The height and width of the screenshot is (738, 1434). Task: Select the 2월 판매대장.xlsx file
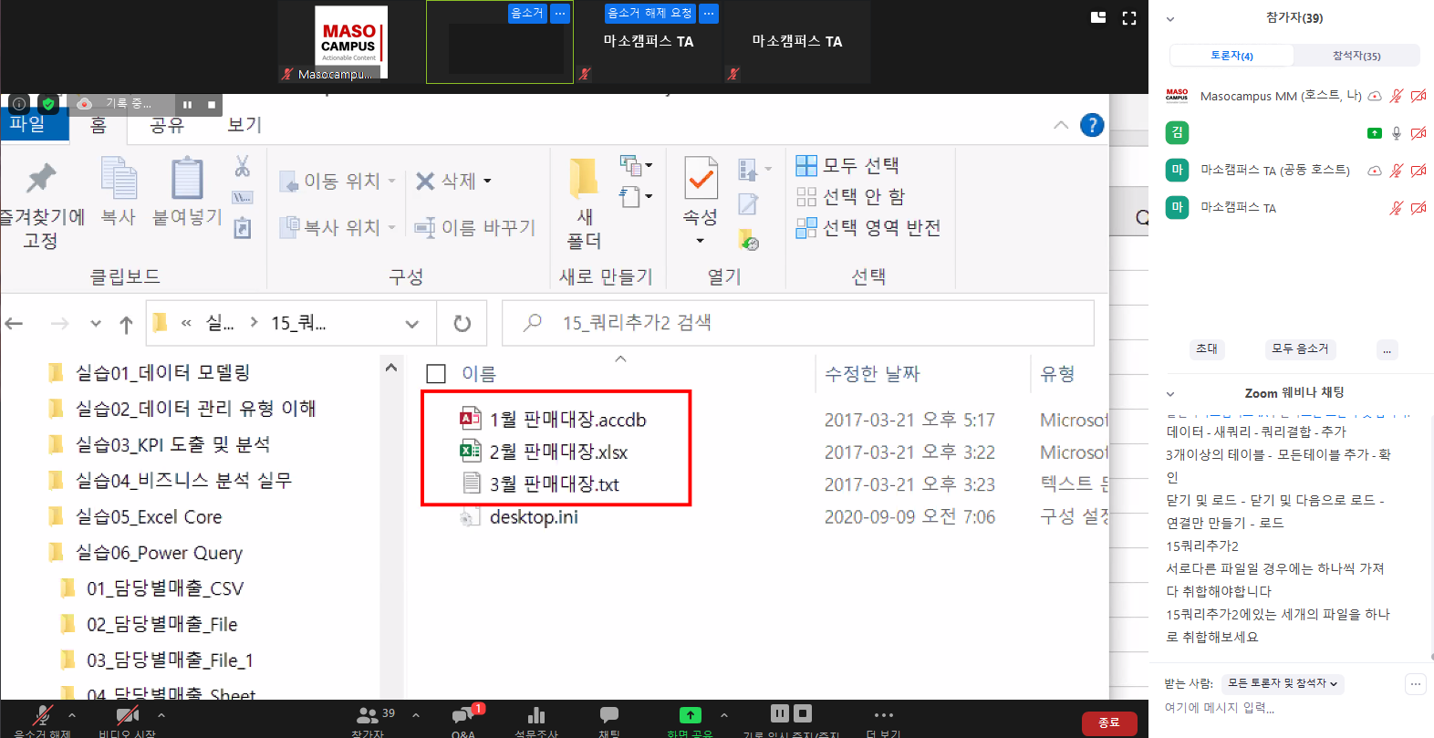pyautogui.click(x=558, y=452)
